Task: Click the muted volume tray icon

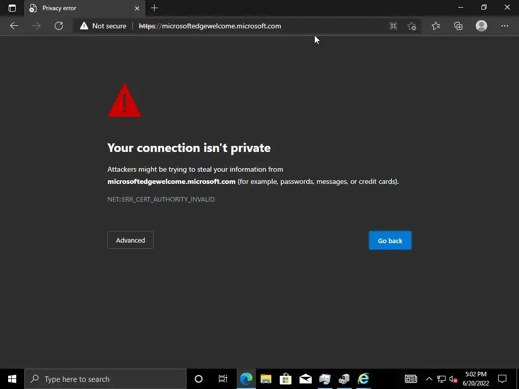Action: point(454,379)
